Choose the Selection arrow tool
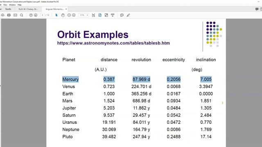The image size is (262, 147). 56,15
